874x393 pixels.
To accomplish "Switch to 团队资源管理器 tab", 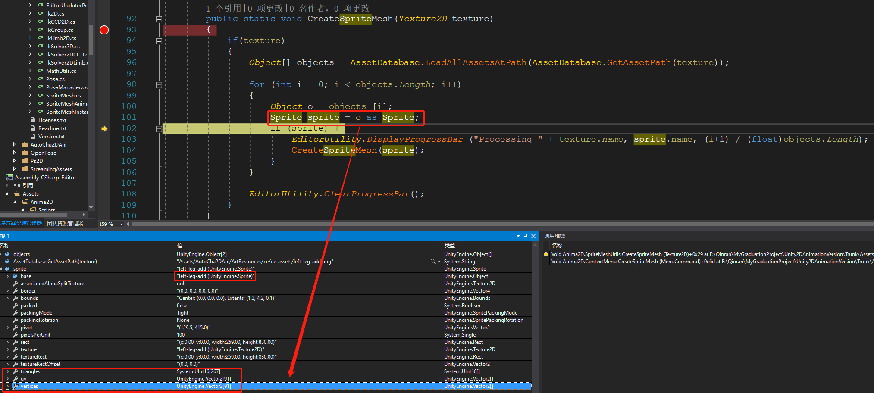I will 65,223.
